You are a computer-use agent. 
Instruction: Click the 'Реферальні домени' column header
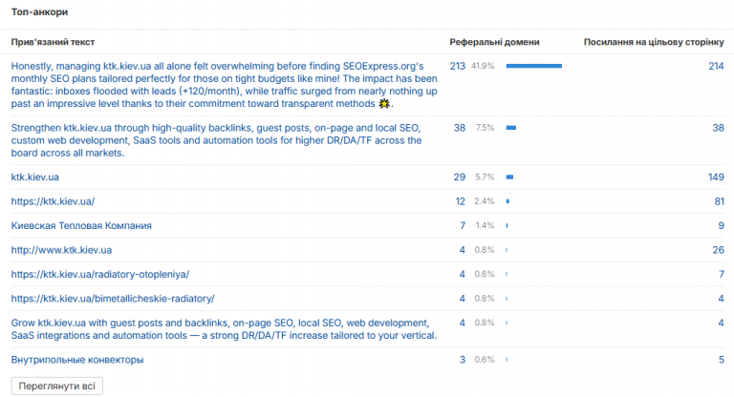click(494, 42)
